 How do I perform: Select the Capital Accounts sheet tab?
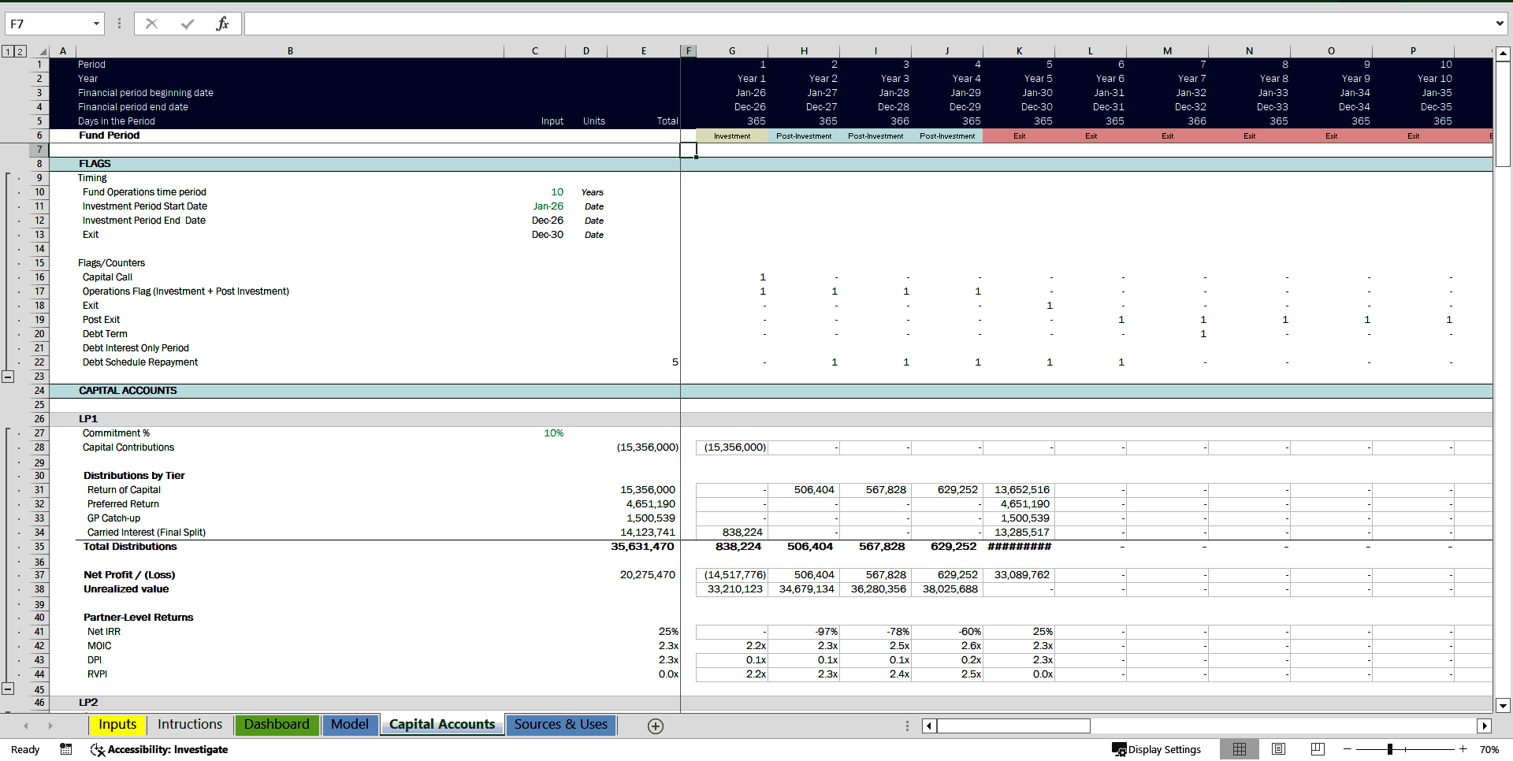click(x=442, y=725)
